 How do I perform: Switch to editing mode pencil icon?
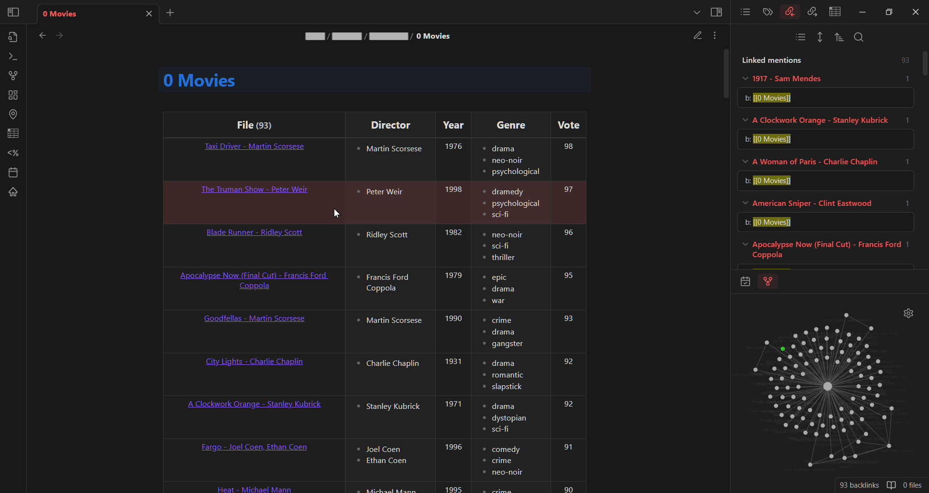click(697, 36)
